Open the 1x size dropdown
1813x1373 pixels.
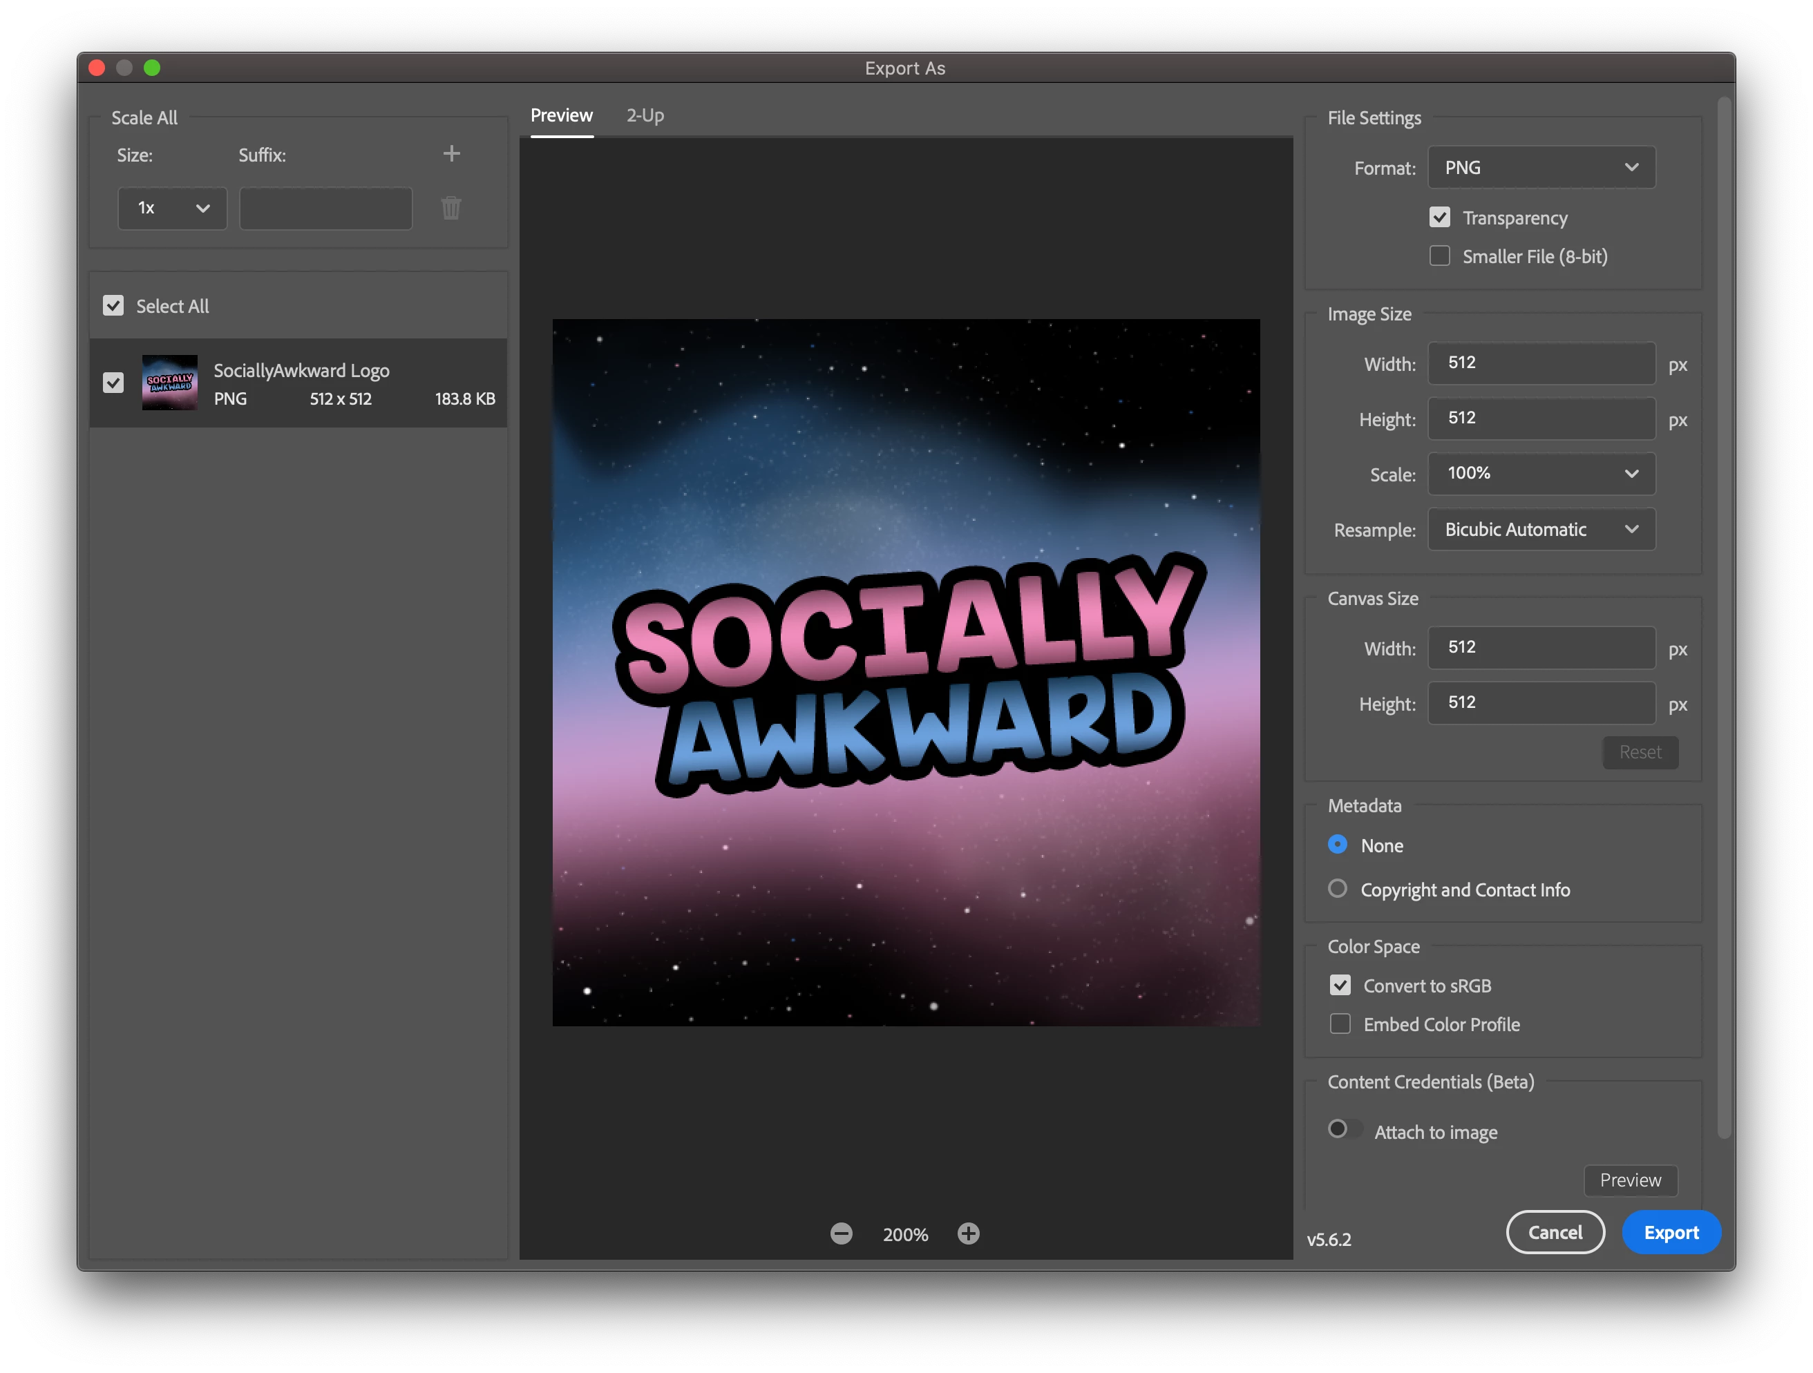[x=172, y=208]
